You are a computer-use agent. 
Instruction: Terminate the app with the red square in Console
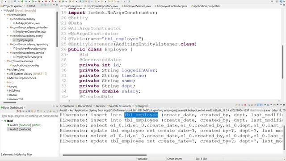point(245,105)
